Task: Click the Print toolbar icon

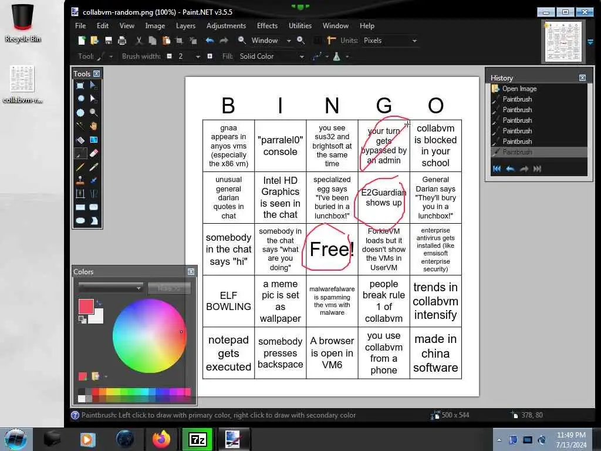Action: point(122,41)
